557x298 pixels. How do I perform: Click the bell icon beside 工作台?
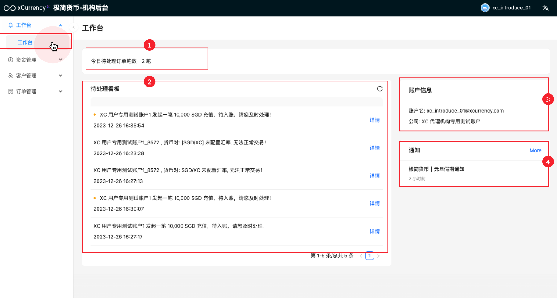coord(11,25)
